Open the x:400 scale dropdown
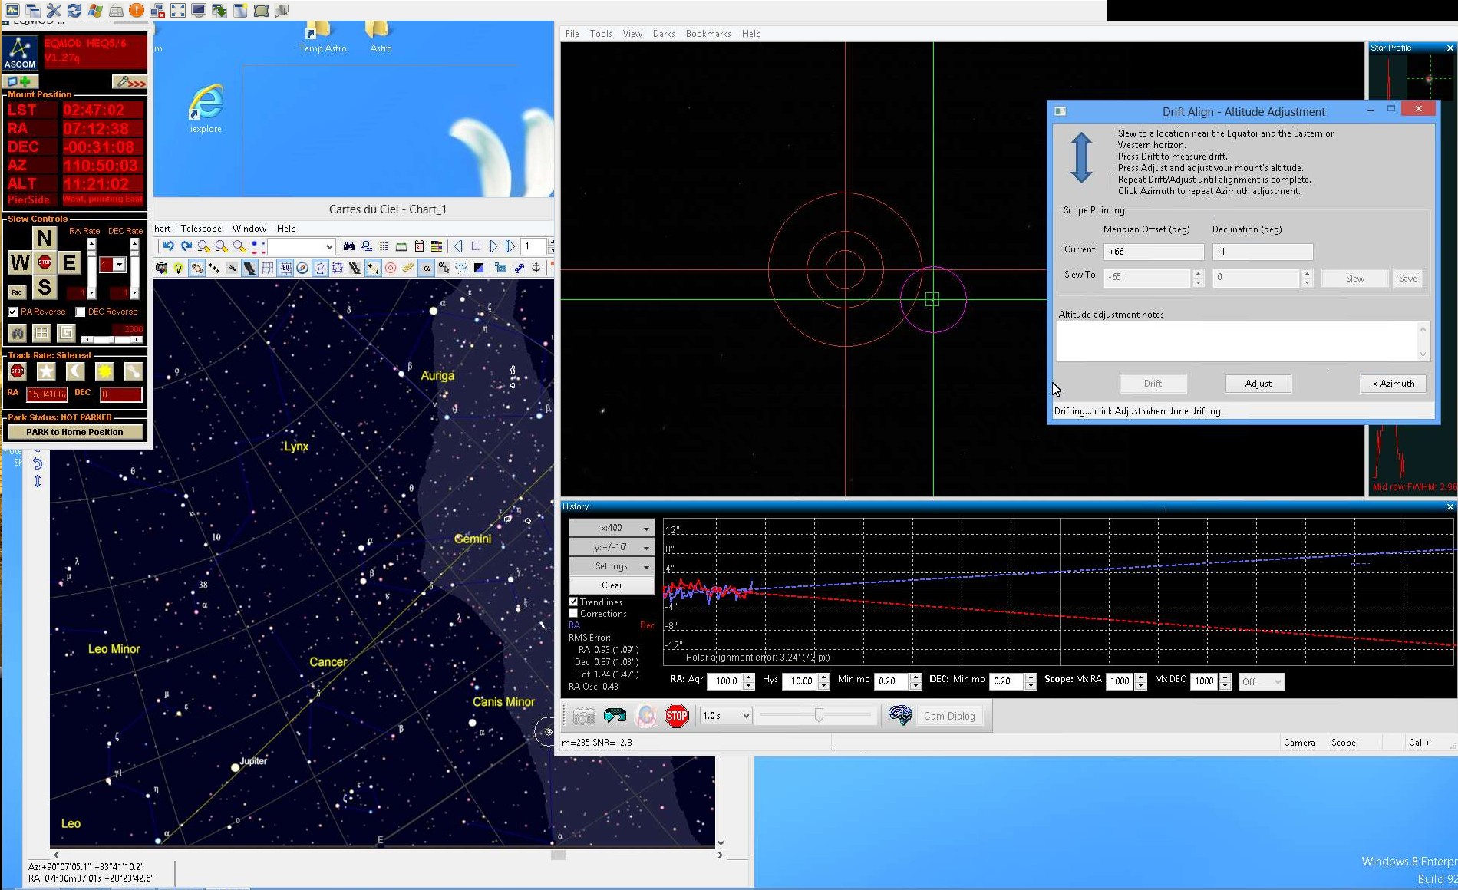1458x890 pixels. coord(612,528)
